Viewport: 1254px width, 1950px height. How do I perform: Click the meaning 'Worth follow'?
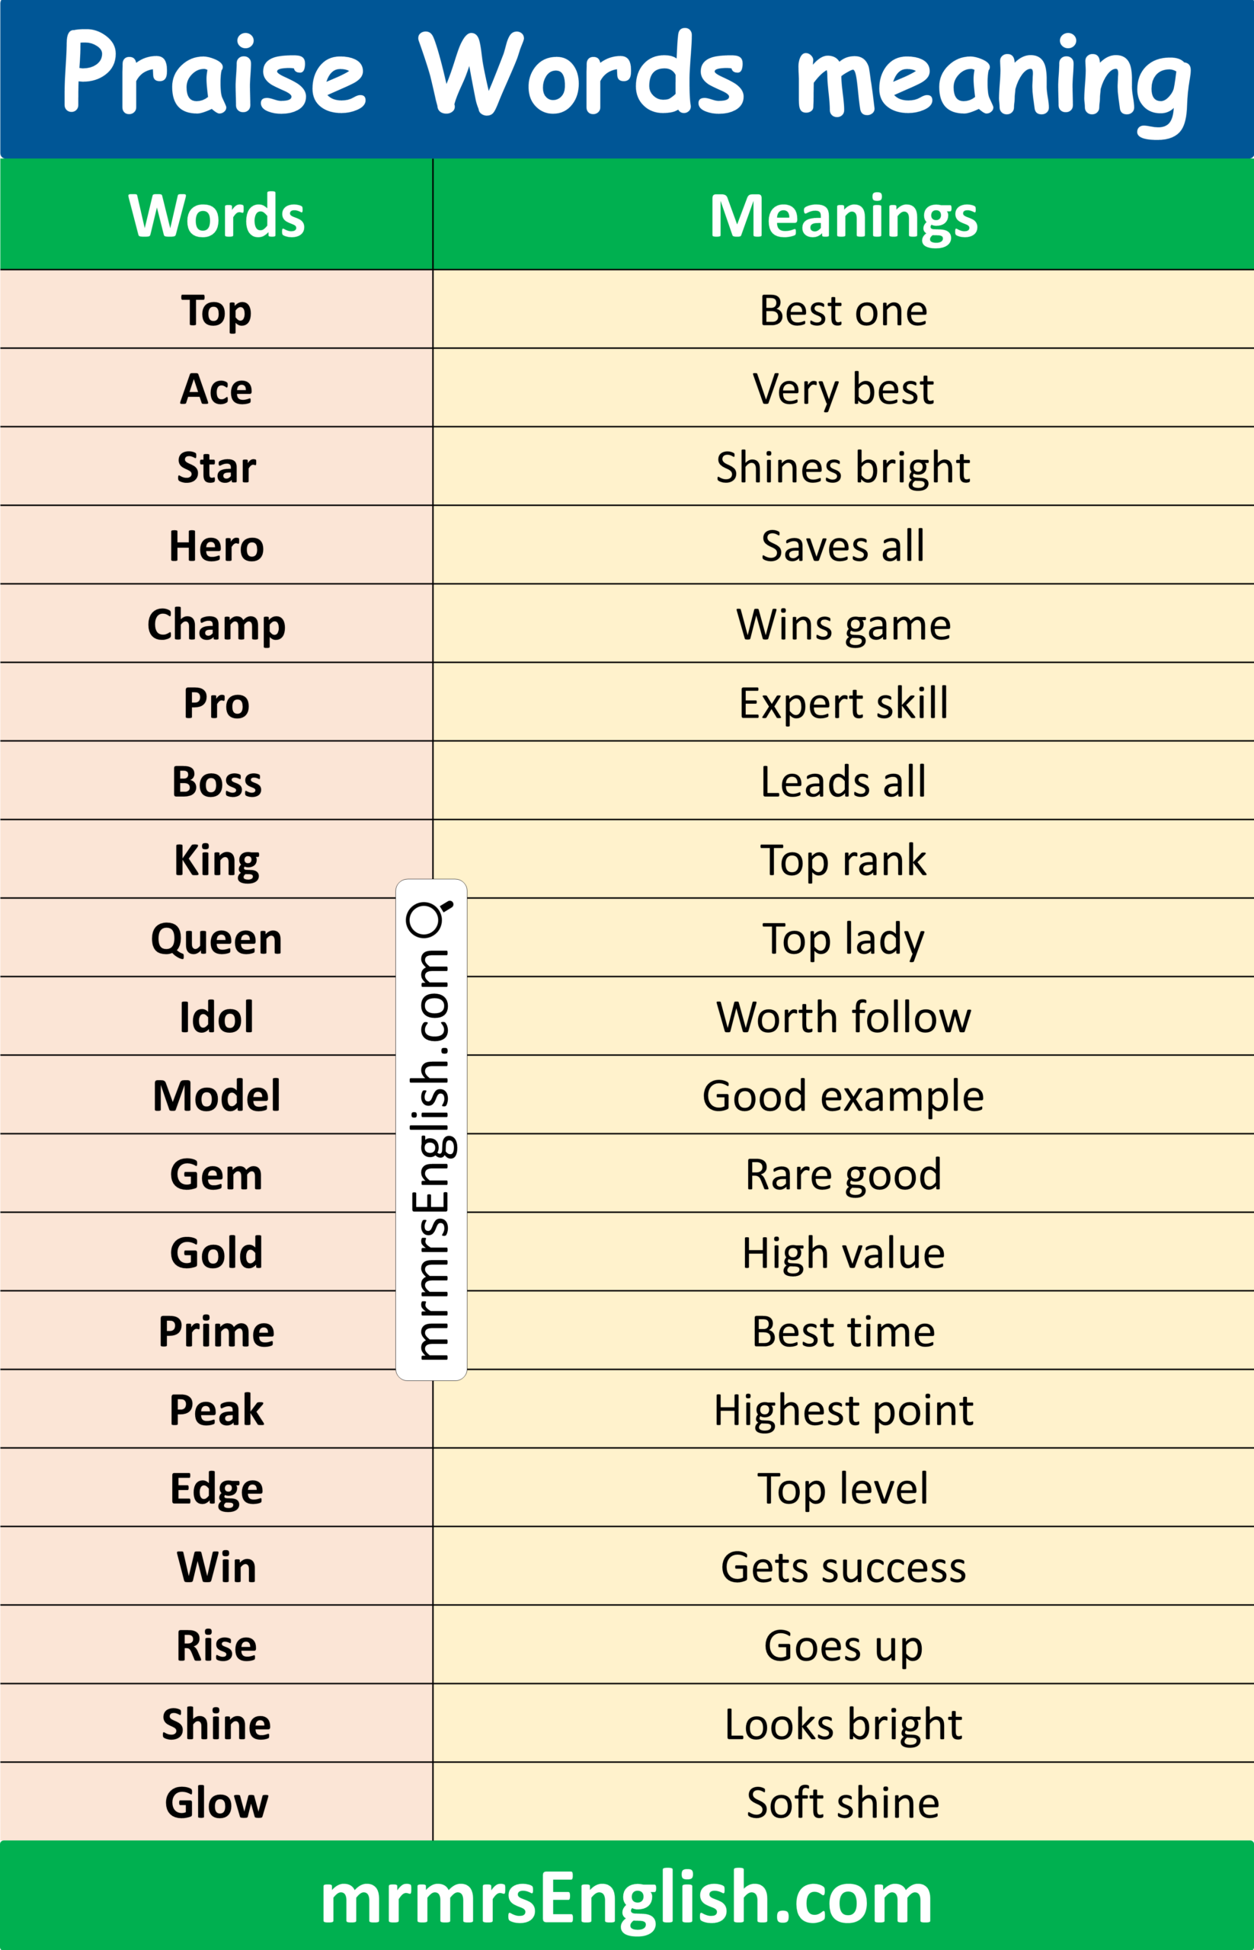click(843, 1018)
